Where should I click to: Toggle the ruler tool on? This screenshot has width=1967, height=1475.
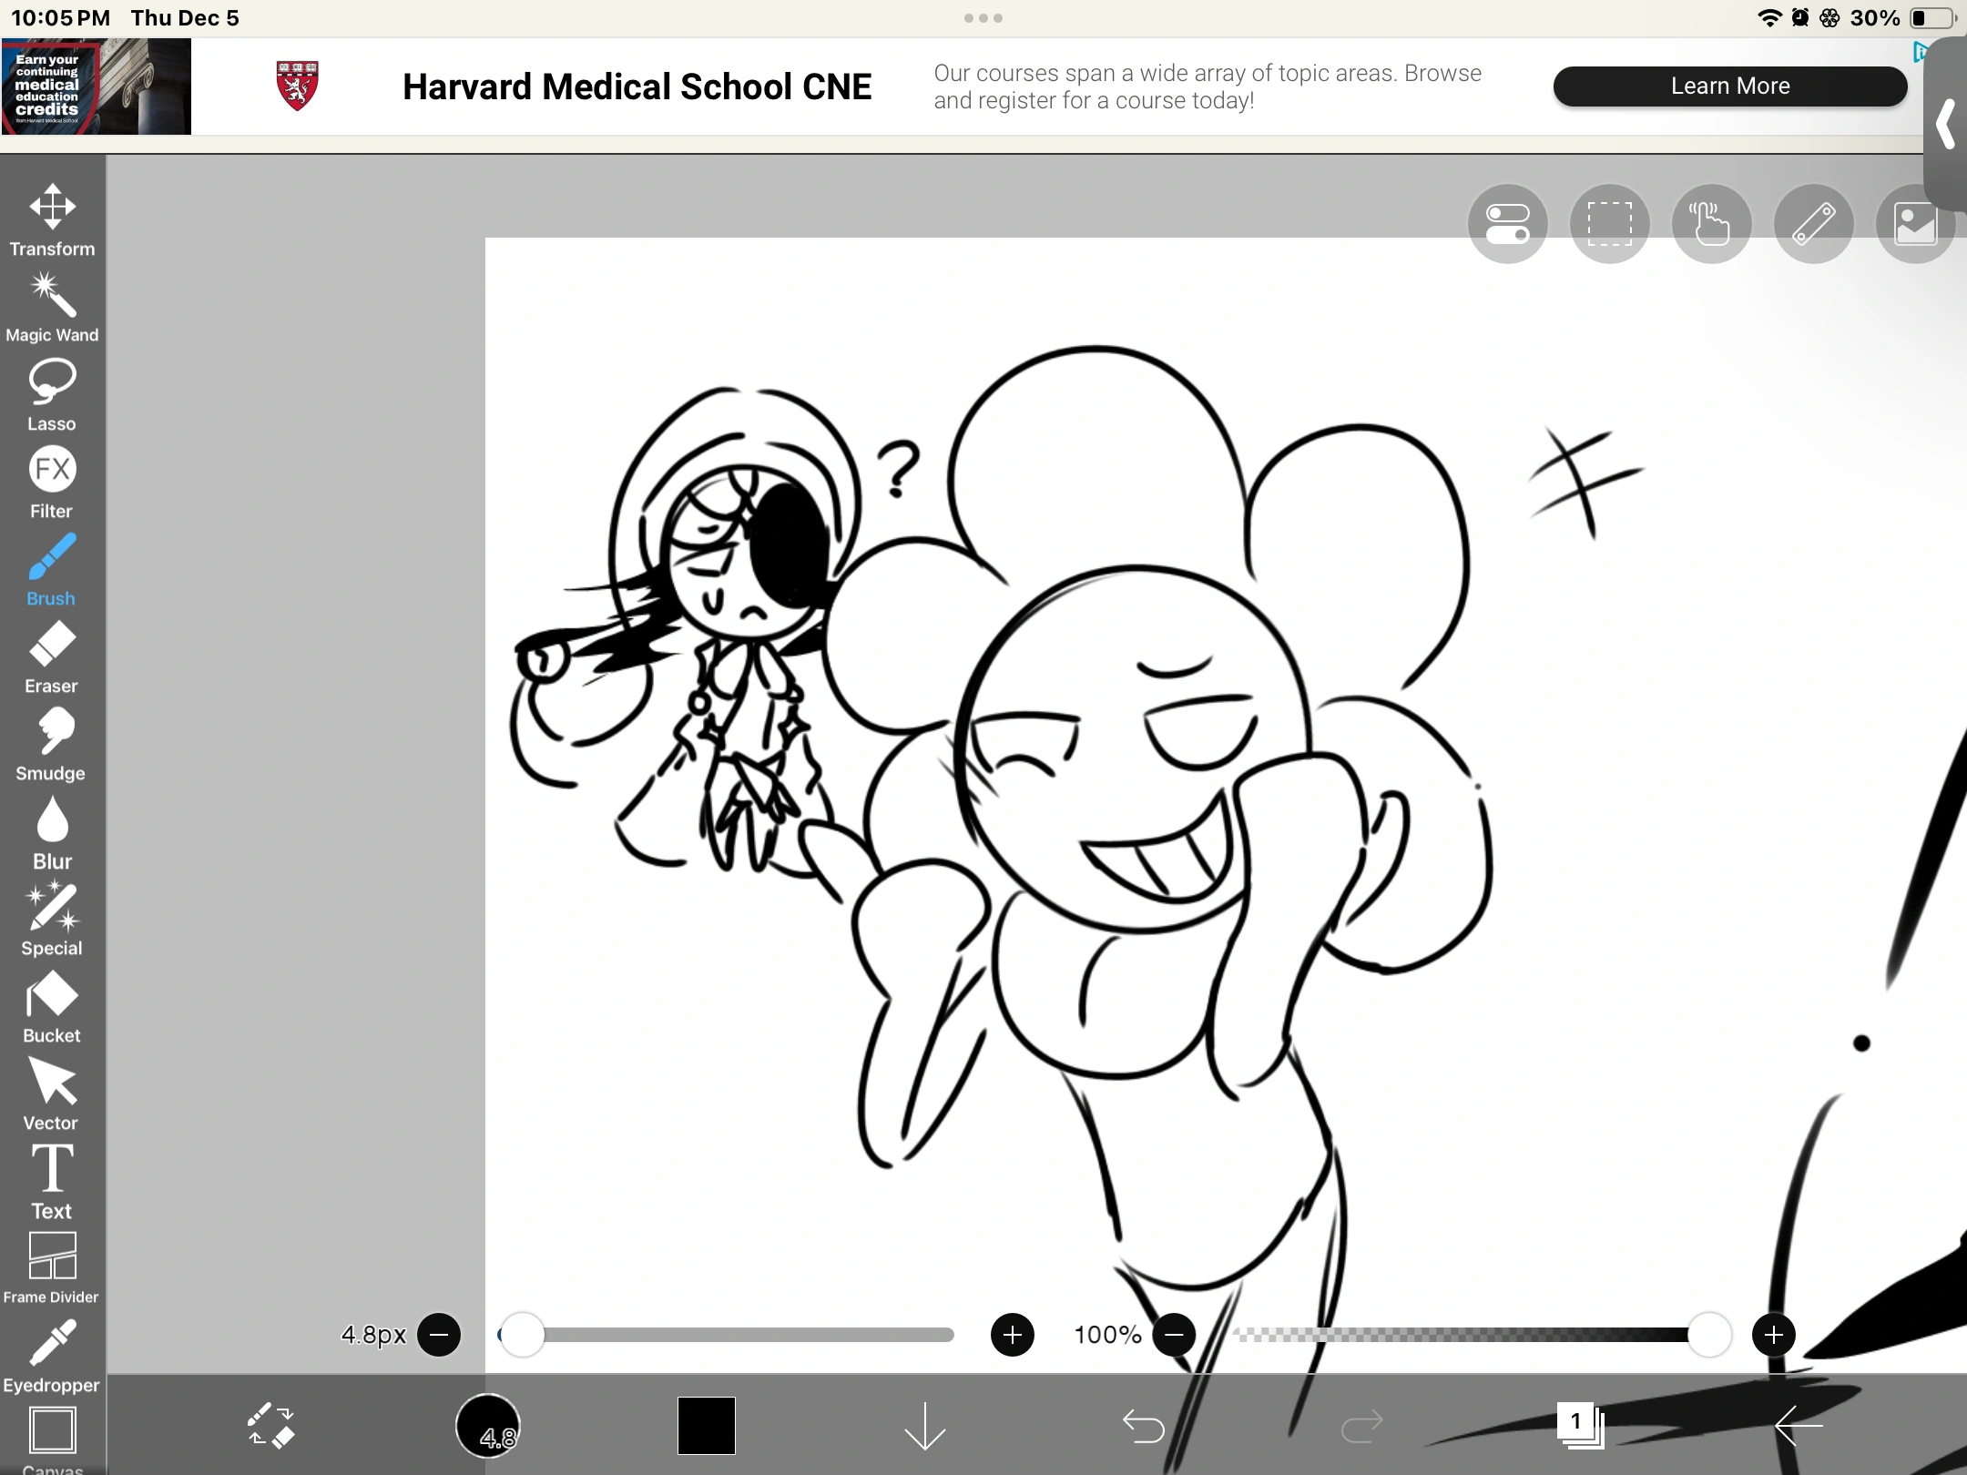(1813, 223)
